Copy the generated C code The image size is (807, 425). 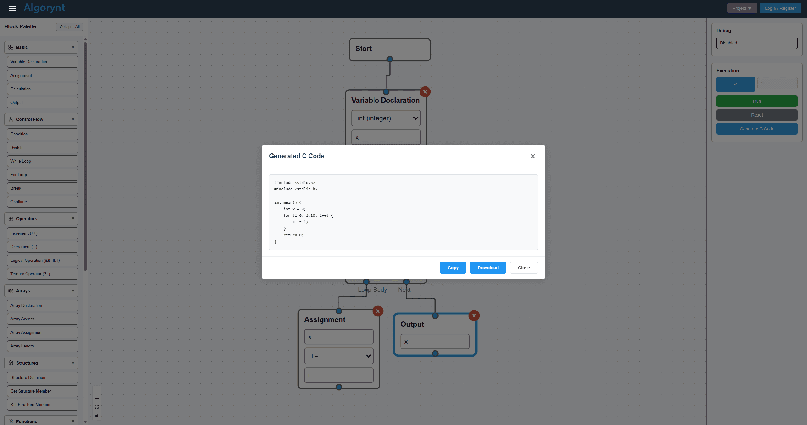click(x=453, y=268)
